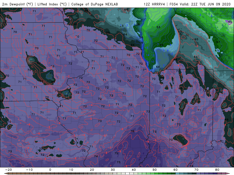Click the '60' color scale label
Screen dimensions: 234x175
(x=175, y=170)
